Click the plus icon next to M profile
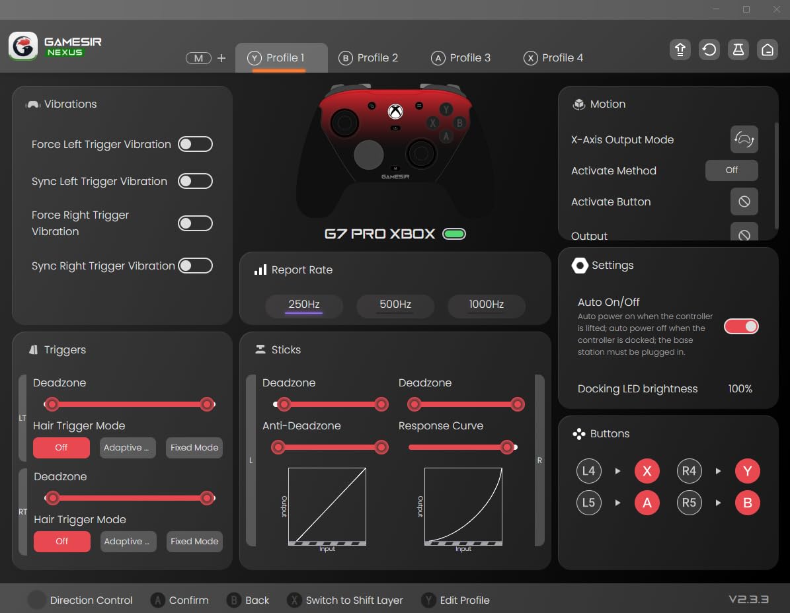The height and width of the screenshot is (613, 790). point(221,58)
